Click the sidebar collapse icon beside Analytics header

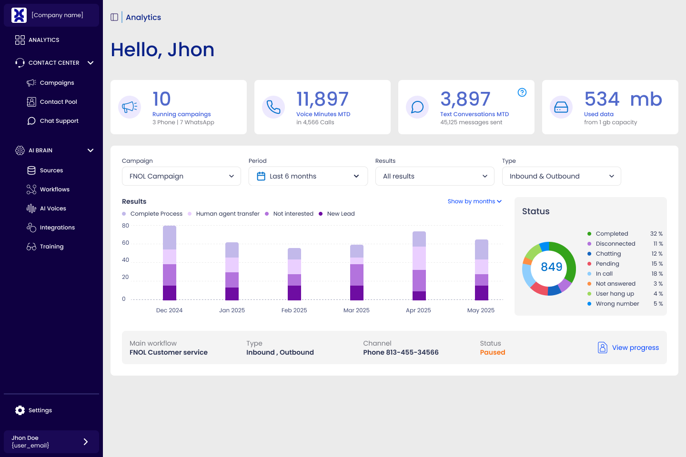[x=114, y=17]
